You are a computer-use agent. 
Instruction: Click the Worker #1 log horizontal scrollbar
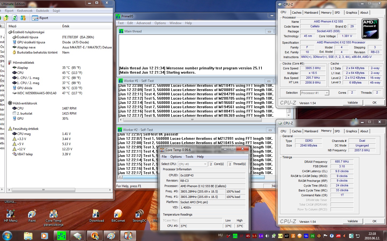[192, 120]
